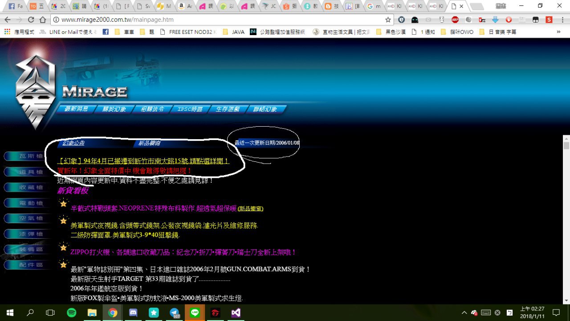Click the page vertical scrollbar thumb

pos(566,146)
